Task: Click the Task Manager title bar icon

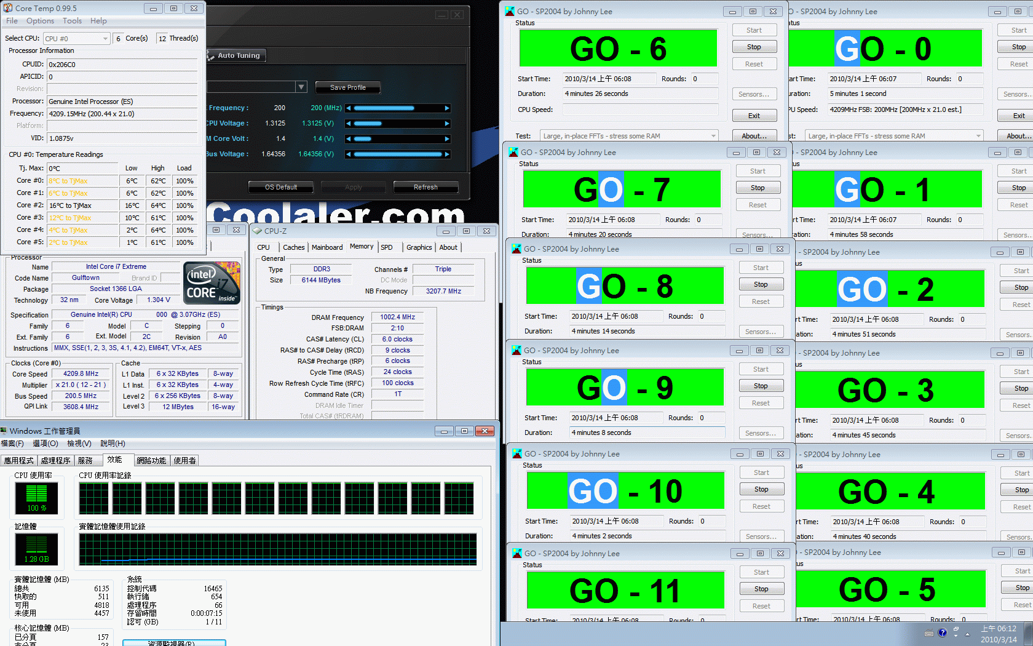Action: (4, 431)
